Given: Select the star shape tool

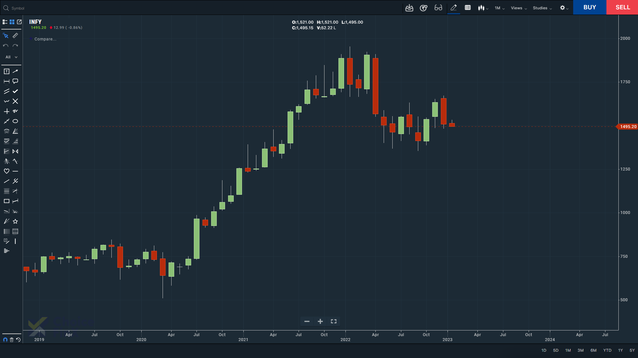Looking at the screenshot, I should [x=15, y=221].
